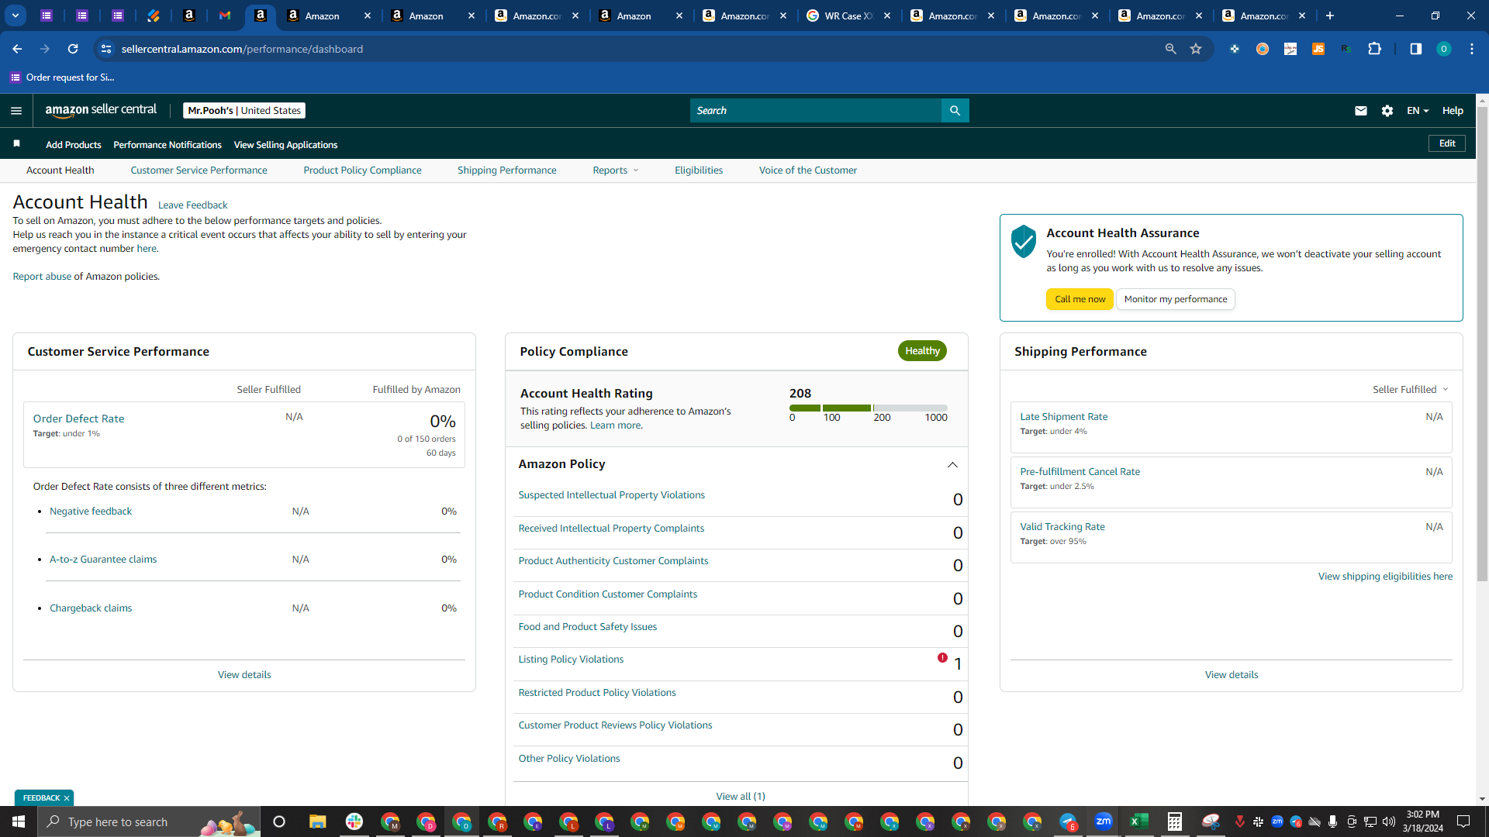Viewport: 1489px width, 837px height.
Task: Open the Voice of the Customer tab
Action: click(807, 170)
